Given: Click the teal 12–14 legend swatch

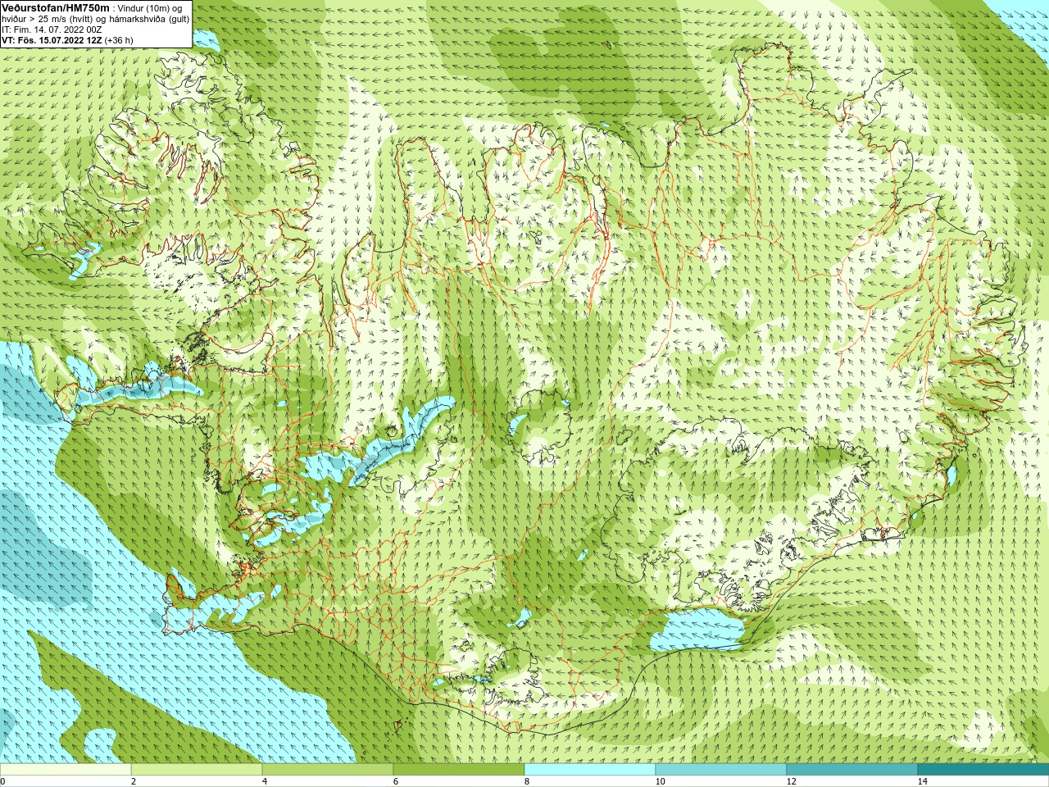Looking at the screenshot, I should (x=852, y=770).
